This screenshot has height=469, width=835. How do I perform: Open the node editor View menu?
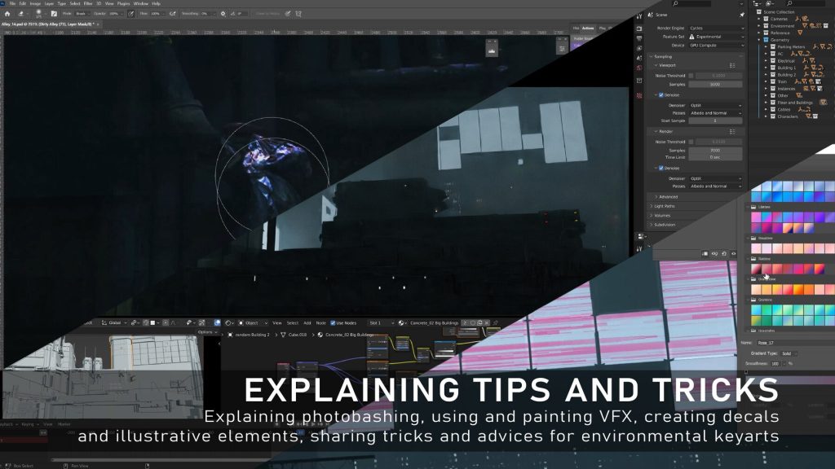pyautogui.click(x=277, y=322)
